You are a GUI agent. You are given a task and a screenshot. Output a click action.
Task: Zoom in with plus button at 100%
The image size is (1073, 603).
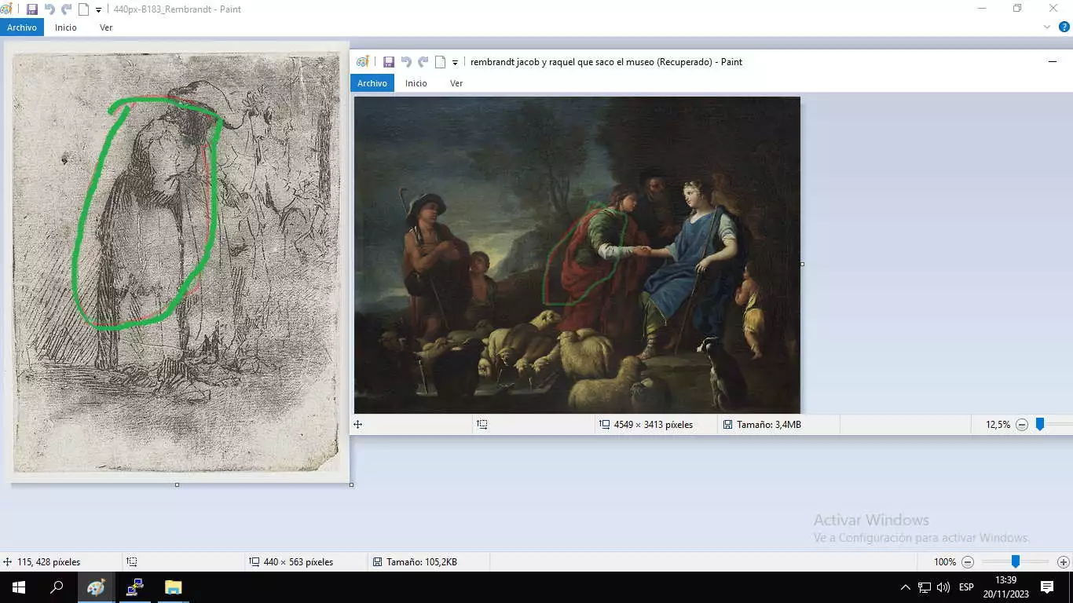tap(1064, 562)
